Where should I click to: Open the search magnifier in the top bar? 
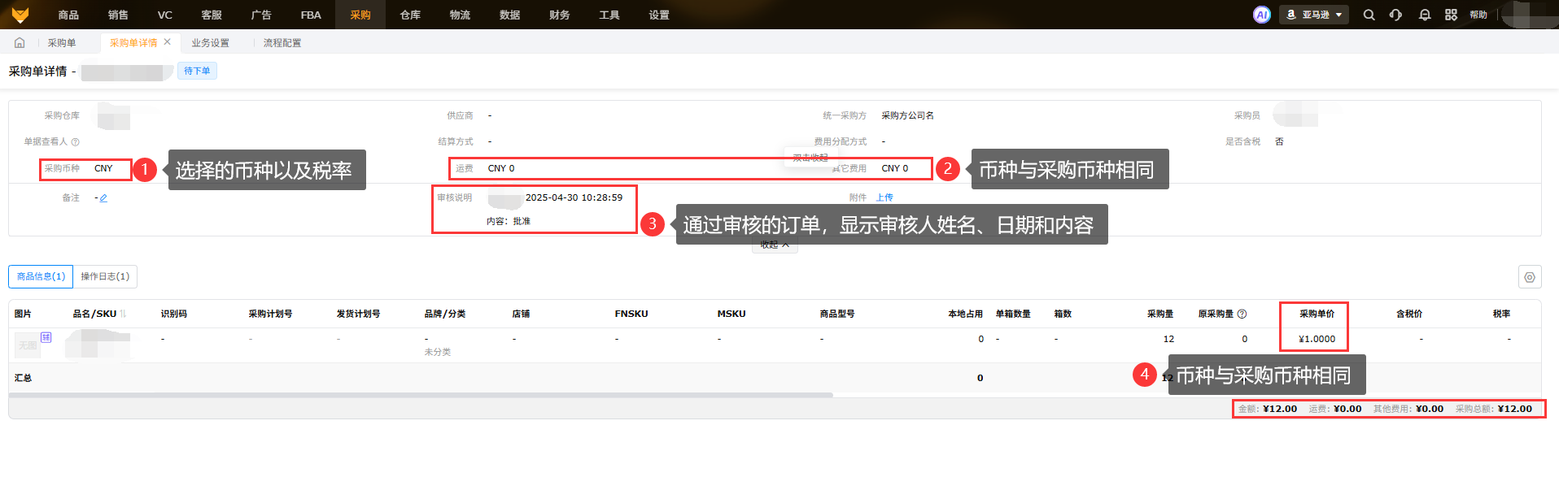pyautogui.click(x=1369, y=15)
